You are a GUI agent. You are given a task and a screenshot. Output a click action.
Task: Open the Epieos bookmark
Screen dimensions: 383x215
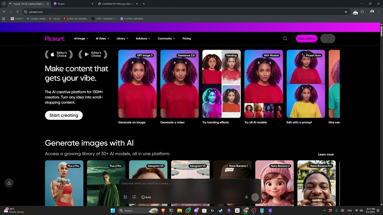[x=75, y=19]
